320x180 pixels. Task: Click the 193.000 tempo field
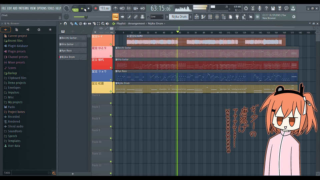click(105, 8)
